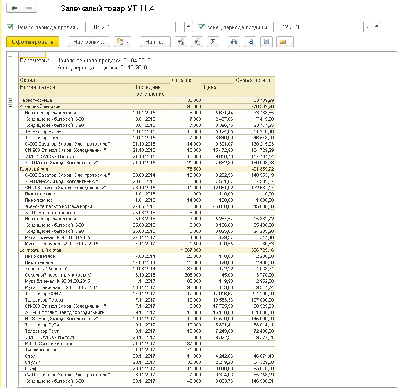Click the forward navigation arrow

pyautogui.click(x=29, y=8)
